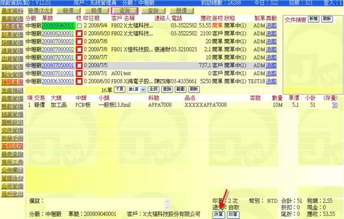Toggle the red box for order 200806300003
344x219 pixels.
point(79,80)
